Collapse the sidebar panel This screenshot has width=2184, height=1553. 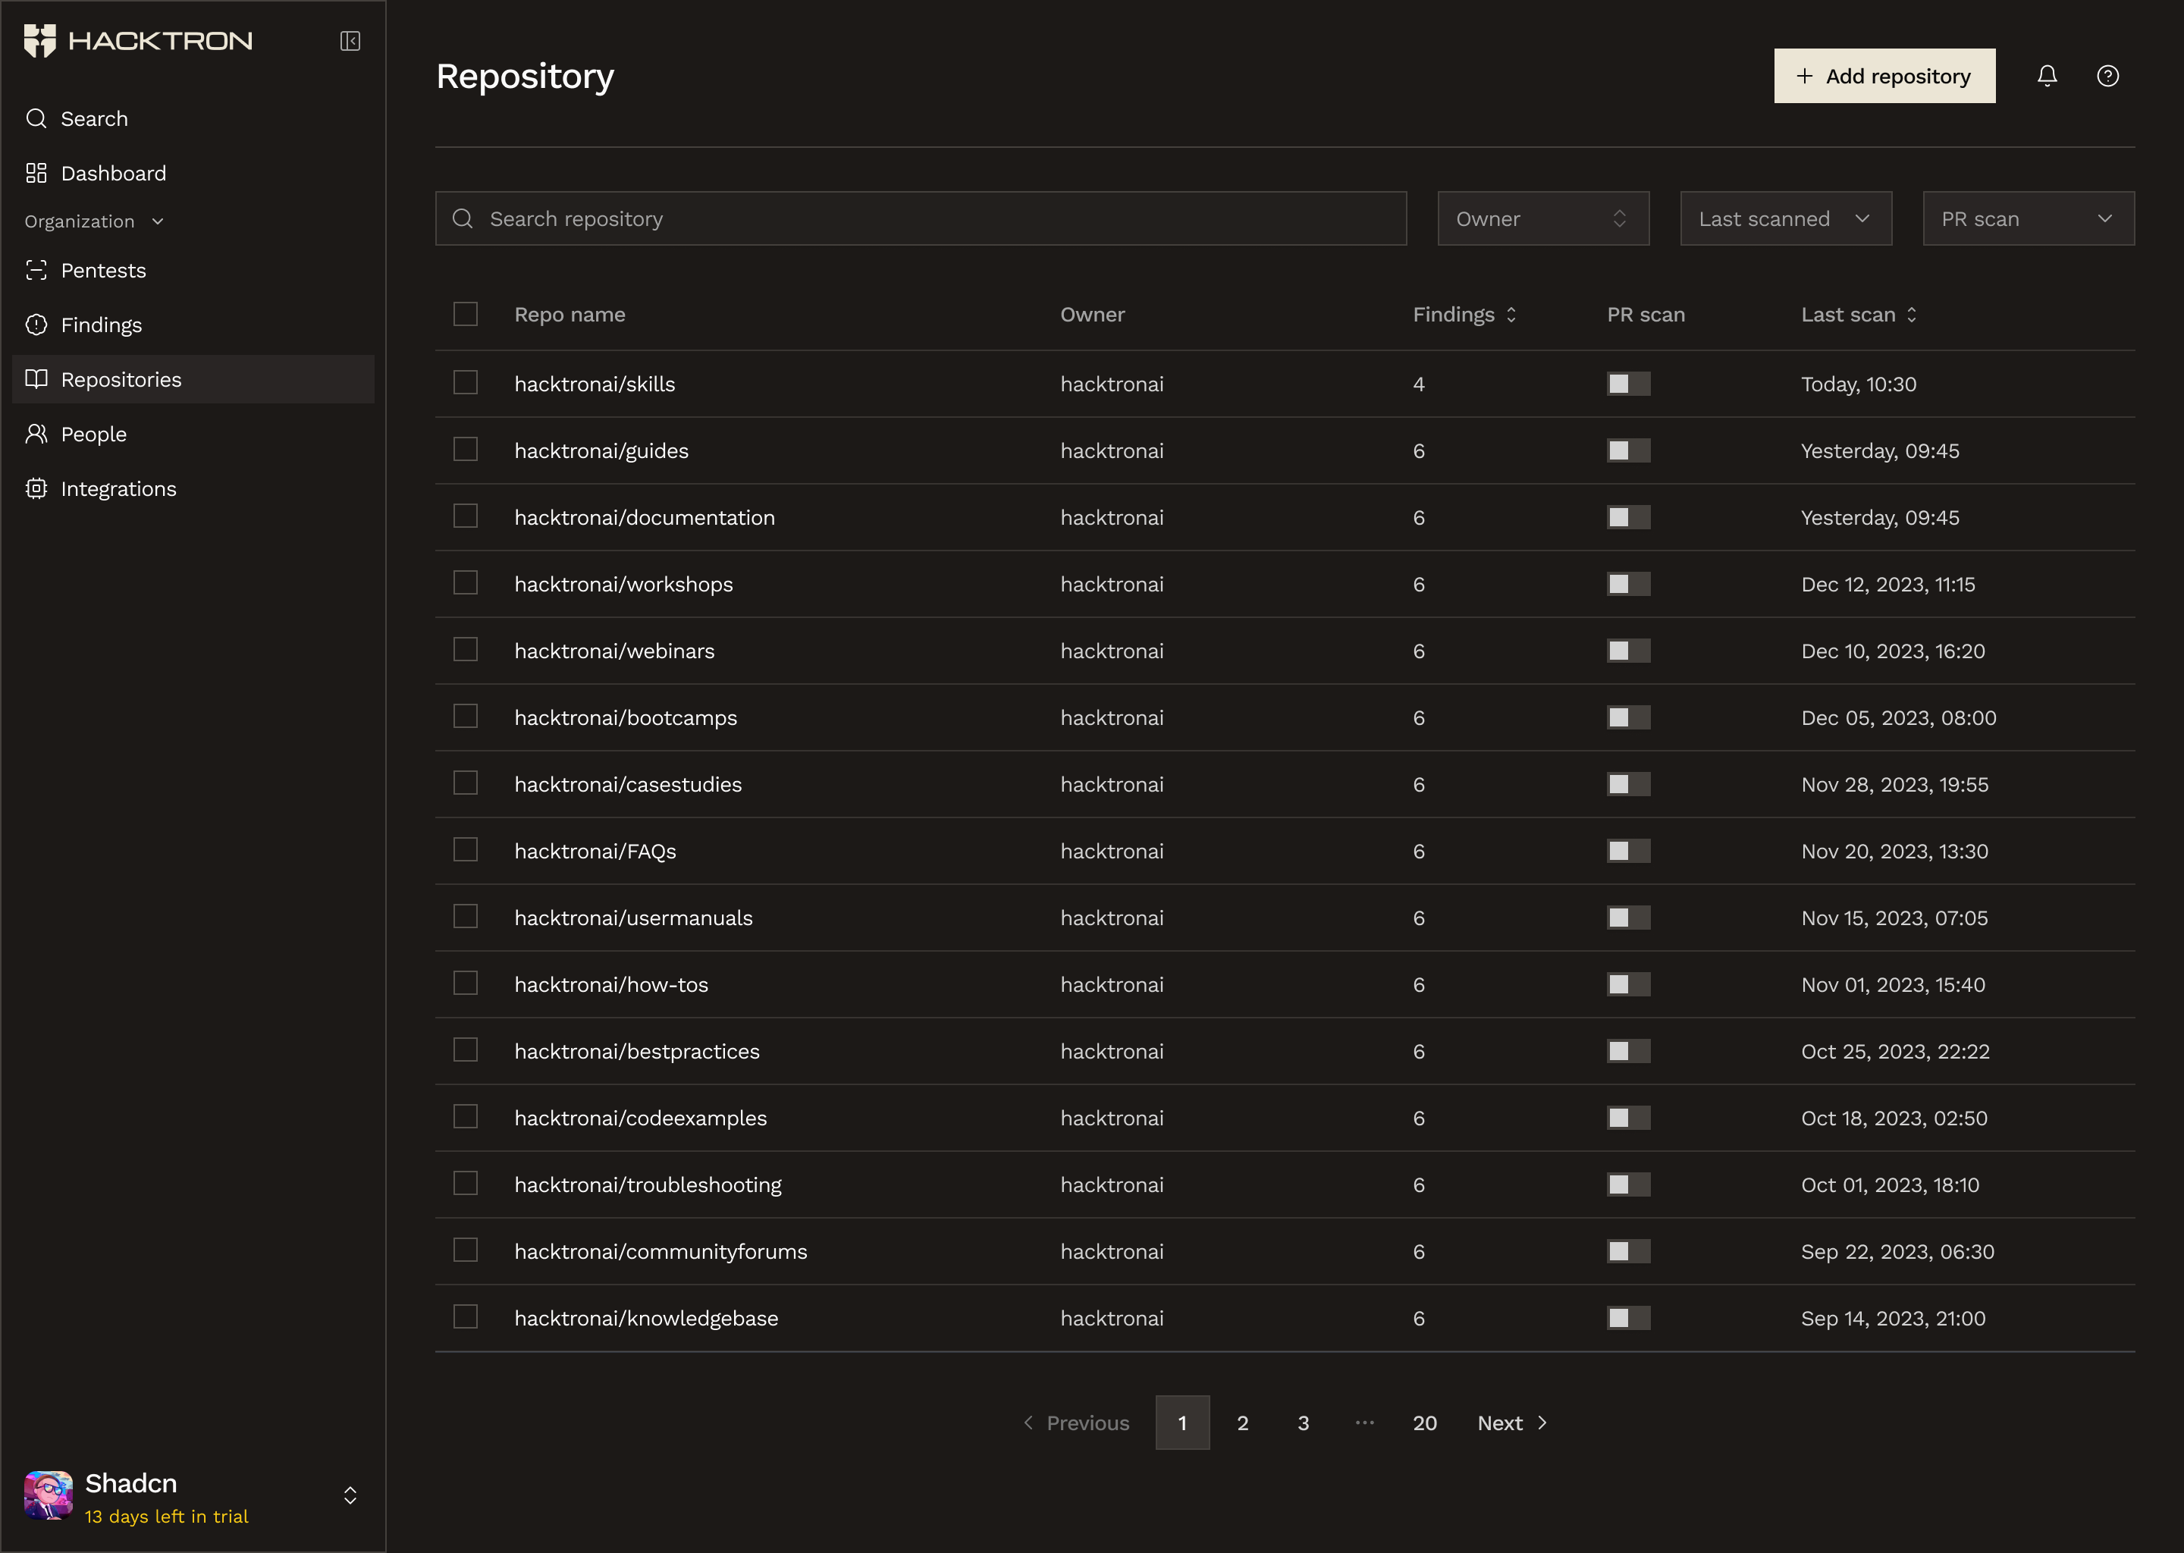pos(349,41)
